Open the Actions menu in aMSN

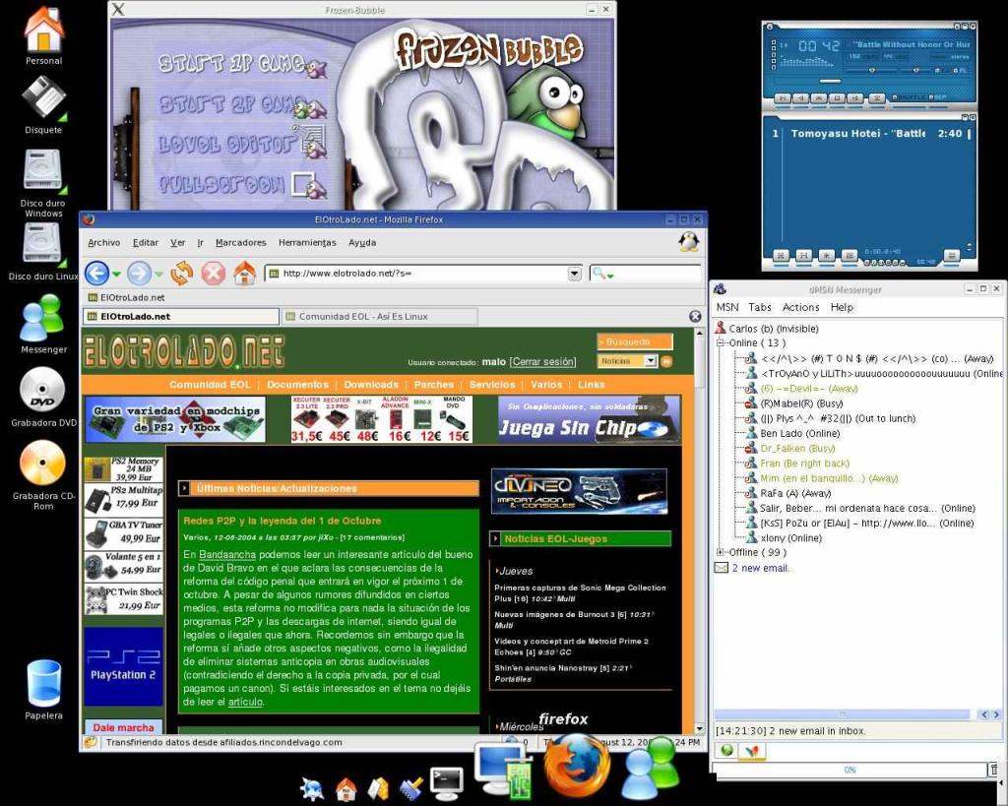pyautogui.click(x=801, y=307)
